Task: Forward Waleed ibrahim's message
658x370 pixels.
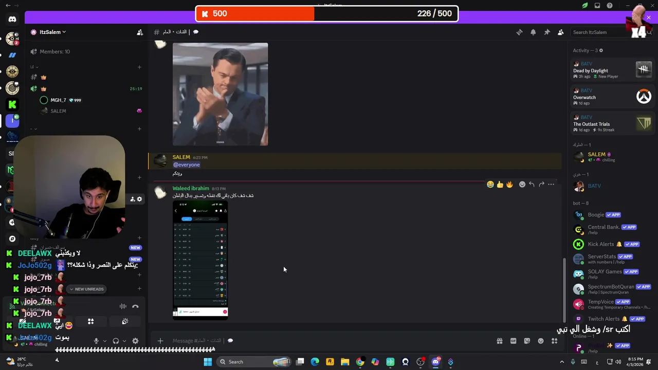Action: click(x=541, y=184)
